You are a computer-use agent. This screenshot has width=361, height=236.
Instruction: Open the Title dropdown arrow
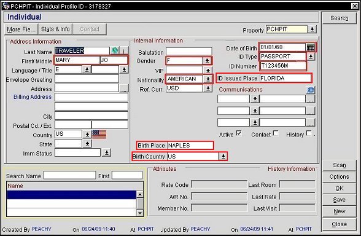click(x=124, y=69)
